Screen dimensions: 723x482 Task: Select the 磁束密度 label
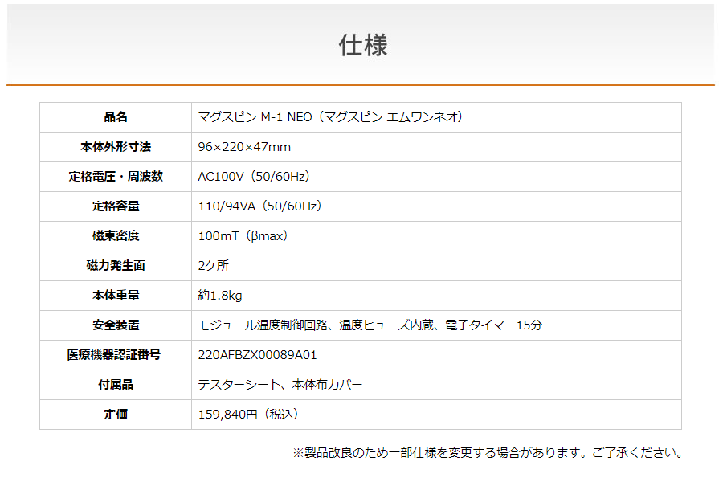116,235
